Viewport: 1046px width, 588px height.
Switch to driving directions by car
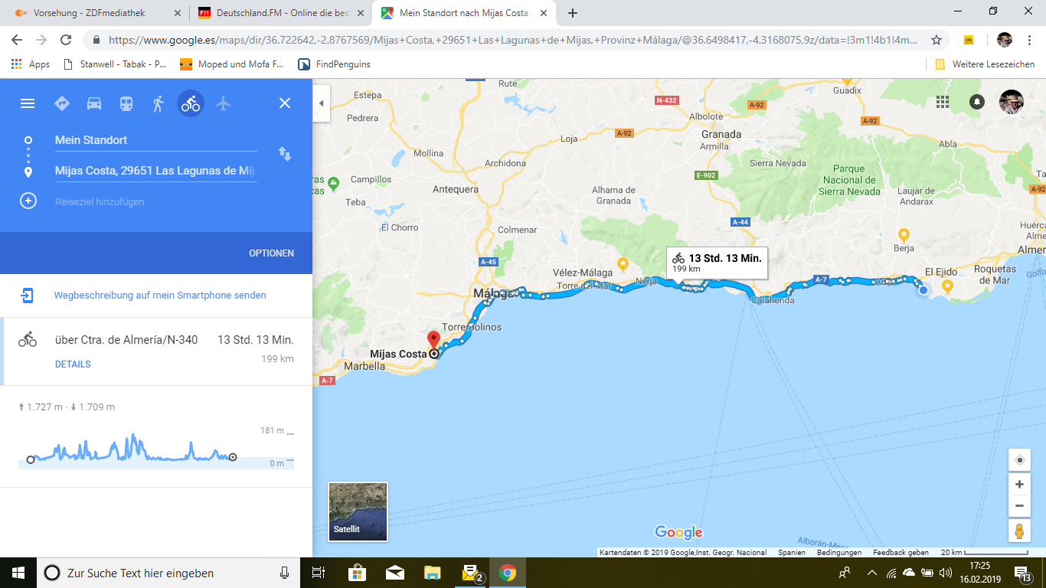[x=94, y=103]
